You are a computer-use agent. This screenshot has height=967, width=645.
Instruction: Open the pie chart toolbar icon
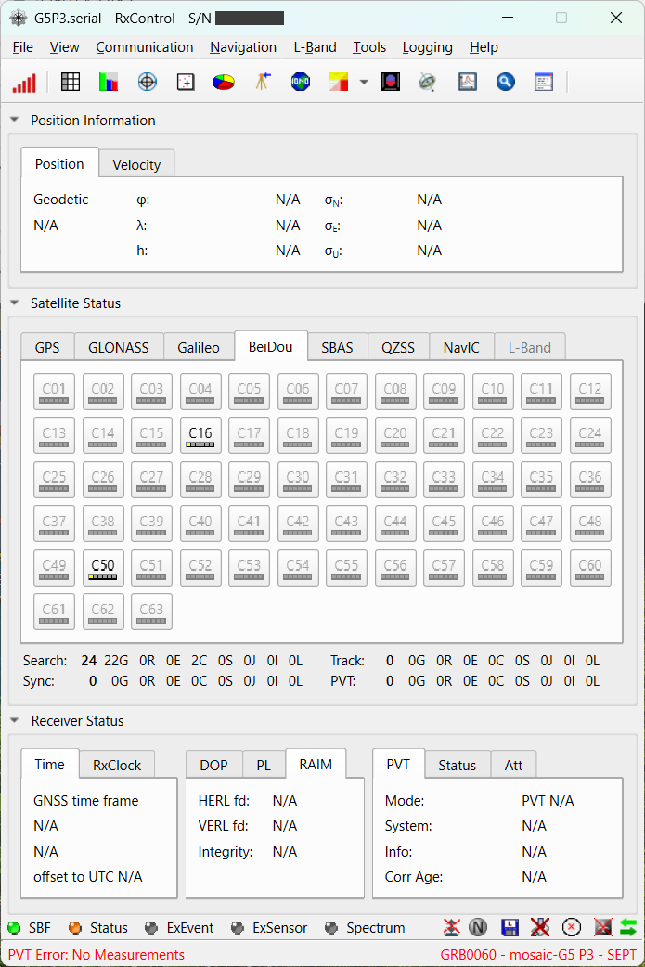(224, 82)
